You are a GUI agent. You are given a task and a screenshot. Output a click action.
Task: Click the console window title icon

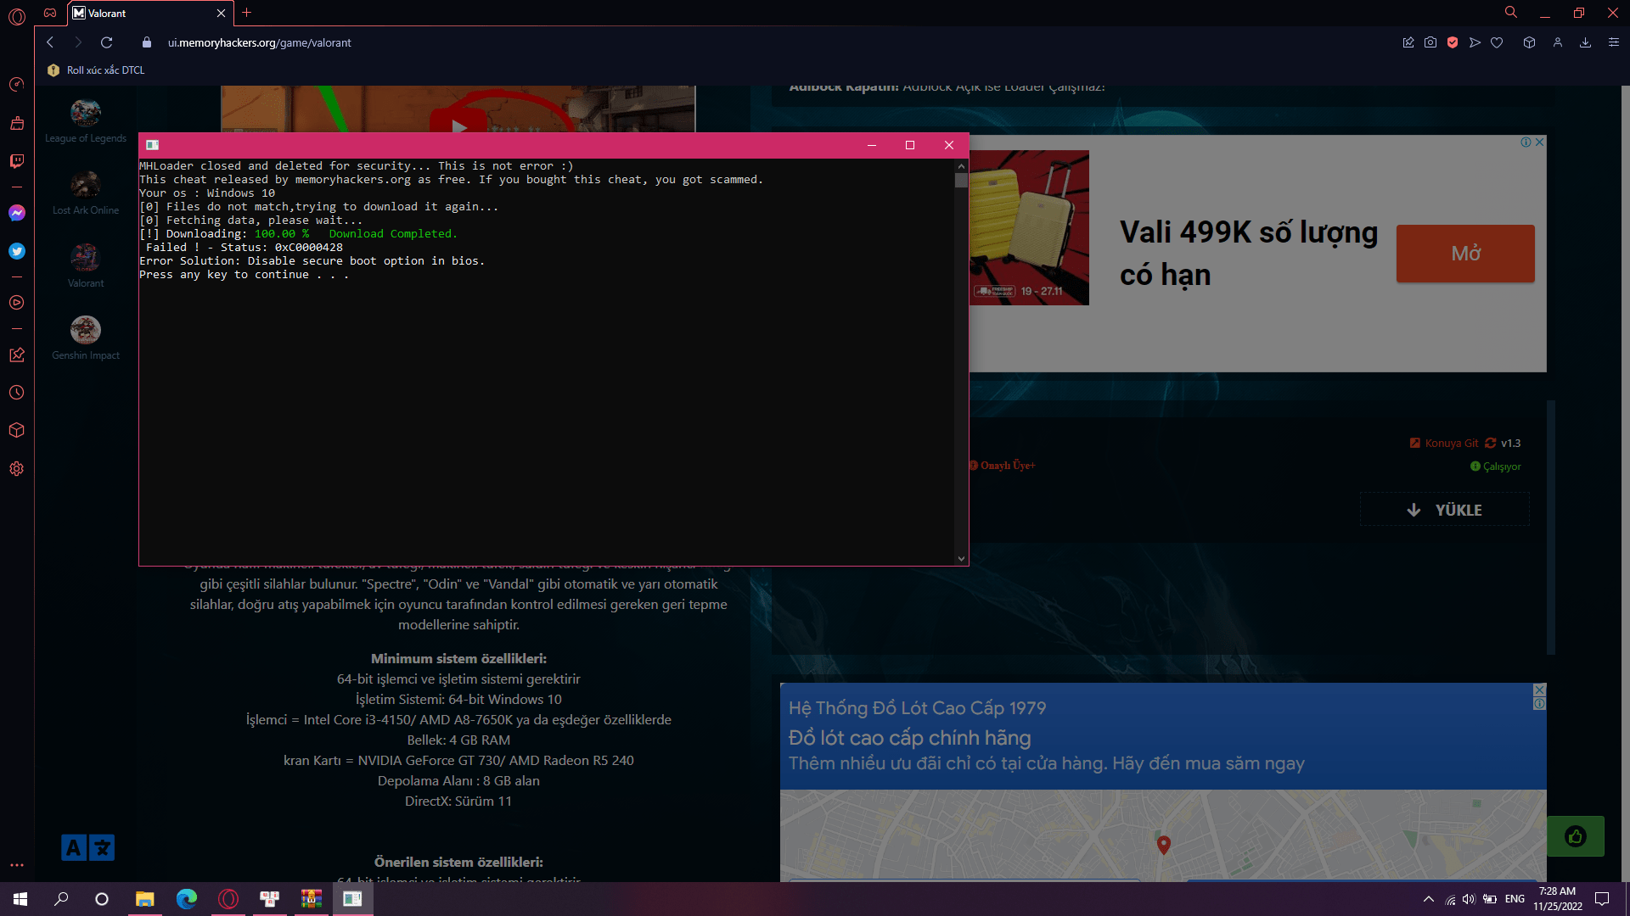point(153,145)
